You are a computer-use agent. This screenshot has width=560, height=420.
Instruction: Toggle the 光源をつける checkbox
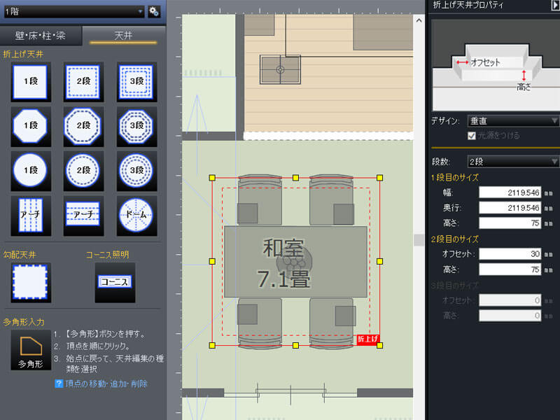(472, 134)
